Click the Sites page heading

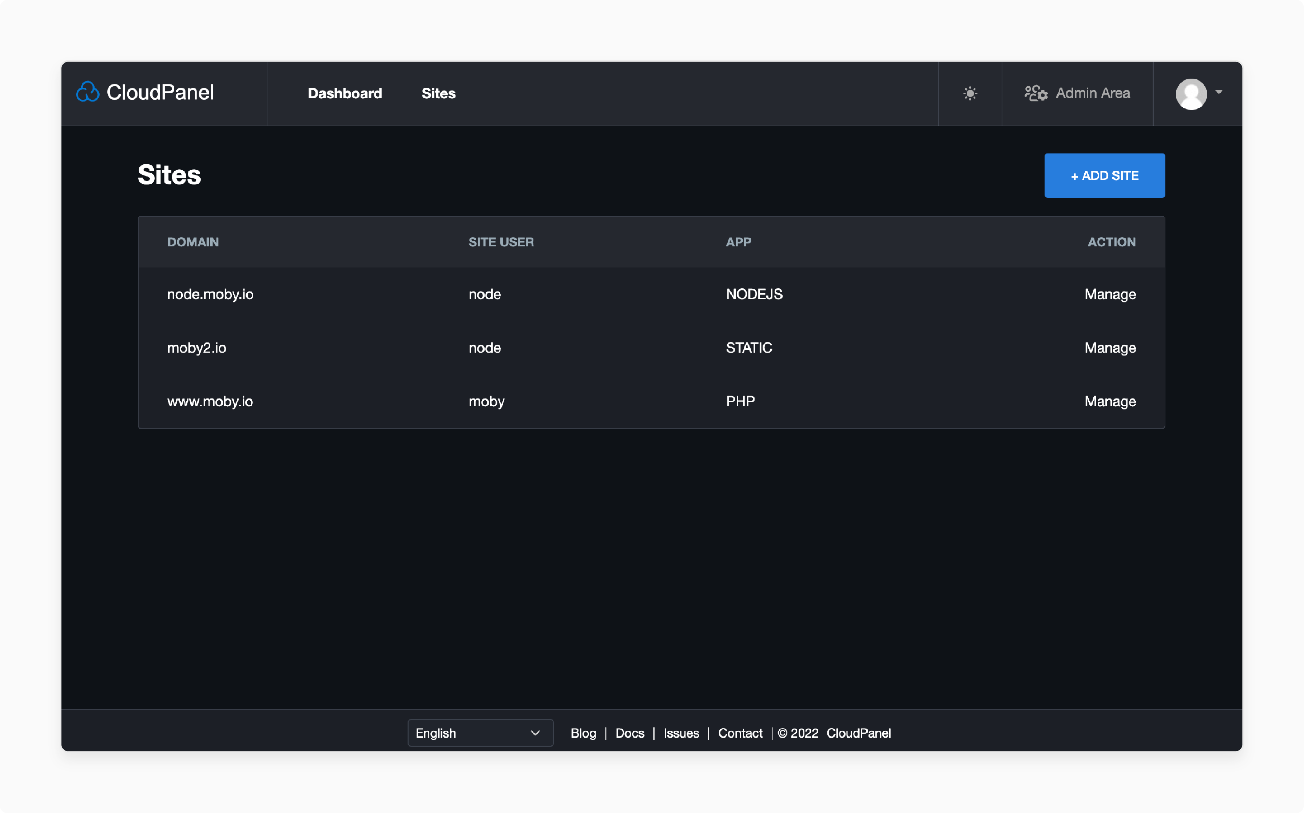click(169, 175)
